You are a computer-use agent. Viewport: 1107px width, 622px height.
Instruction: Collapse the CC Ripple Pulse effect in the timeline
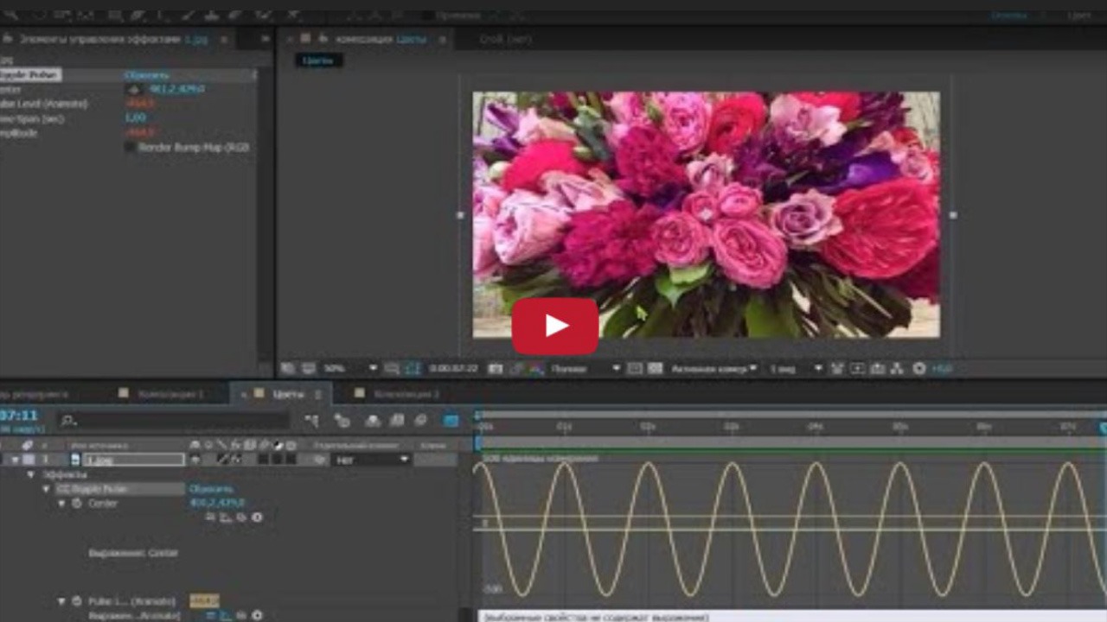pyautogui.click(x=46, y=488)
